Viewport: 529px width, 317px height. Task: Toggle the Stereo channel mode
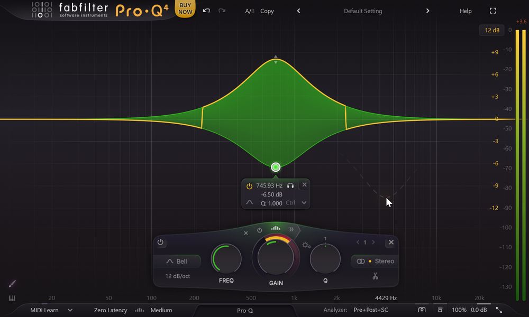374,261
